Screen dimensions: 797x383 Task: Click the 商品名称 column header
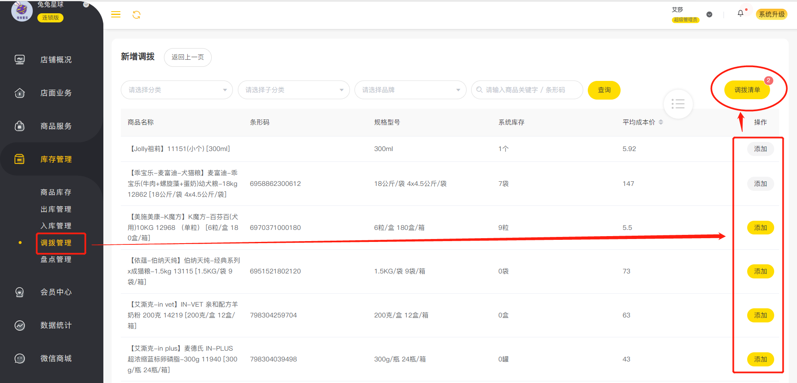tap(141, 122)
